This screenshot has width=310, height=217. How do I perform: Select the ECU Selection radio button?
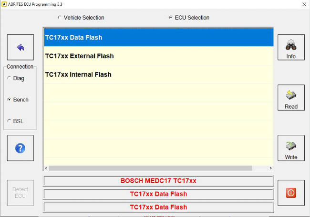[171, 18]
